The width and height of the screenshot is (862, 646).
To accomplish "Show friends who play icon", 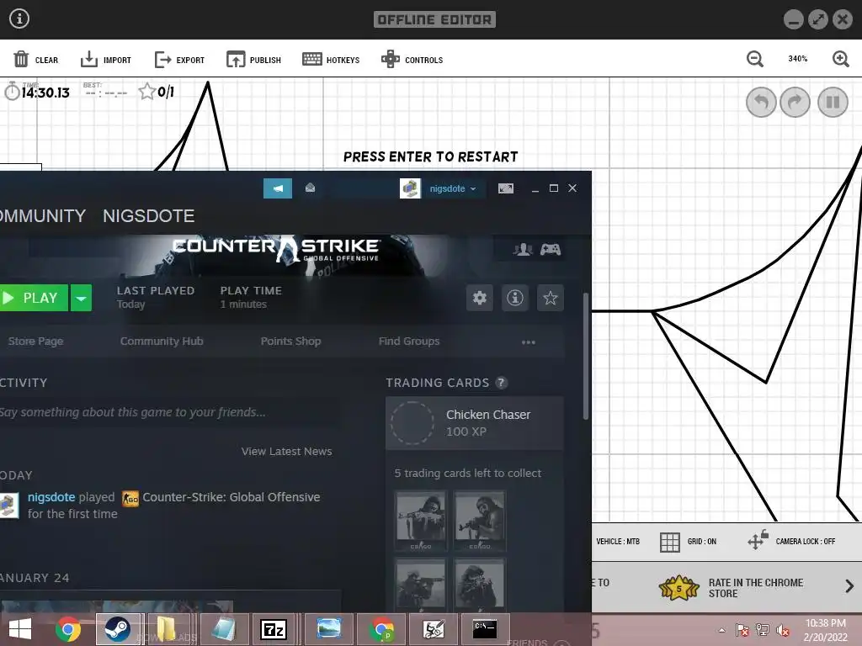I will [x=523, y=250].
